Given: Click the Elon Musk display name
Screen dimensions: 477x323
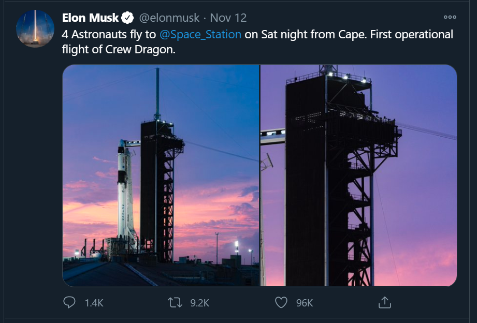Looking at the screenshot, I should (90, 18).
